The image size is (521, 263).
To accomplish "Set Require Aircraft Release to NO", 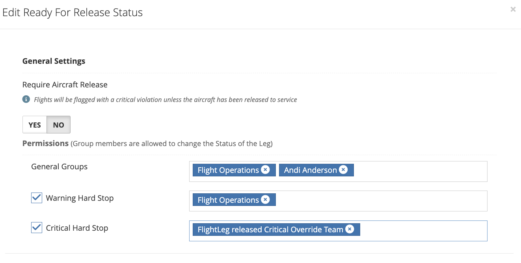I will pos(58,125).
